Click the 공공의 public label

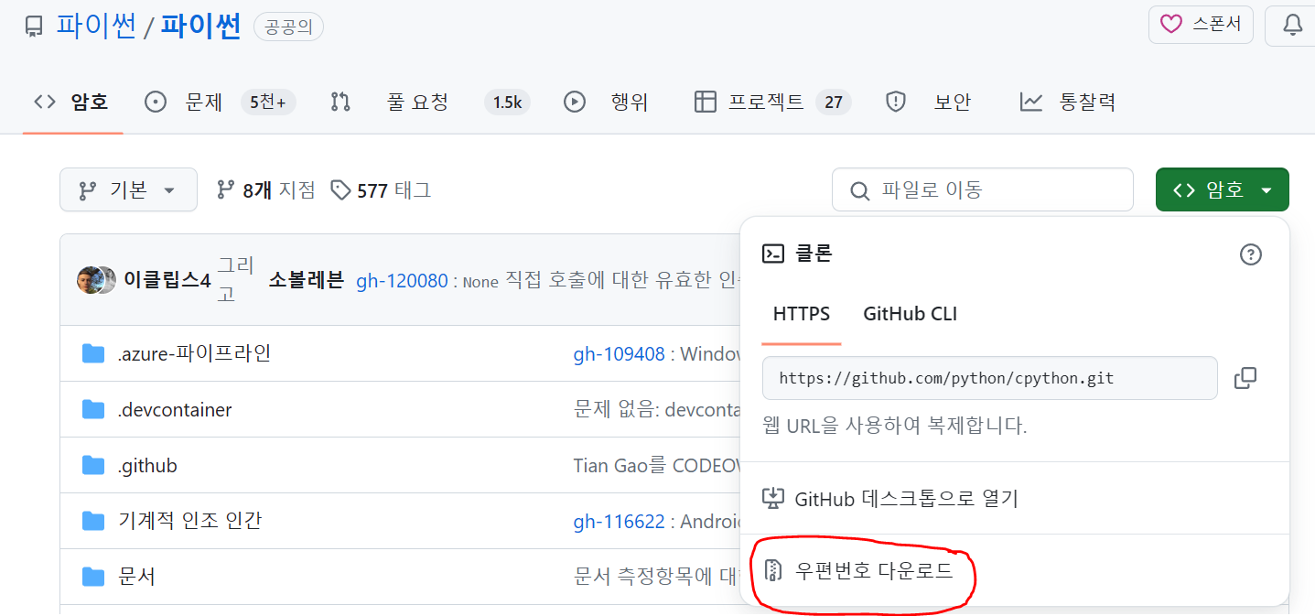(288, 27)
